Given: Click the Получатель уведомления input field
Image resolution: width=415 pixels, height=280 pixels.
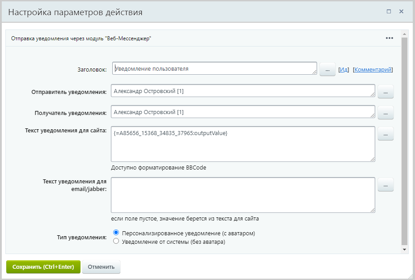Looking at the screenshot, I should coord(242,112).
